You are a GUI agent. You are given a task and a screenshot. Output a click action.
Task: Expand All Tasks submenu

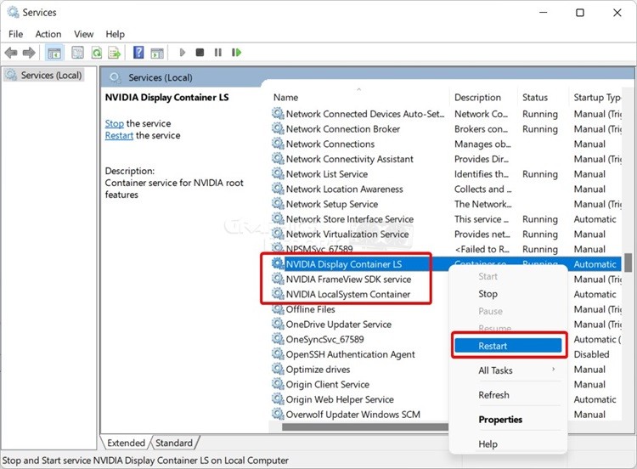tap(508, 370)
